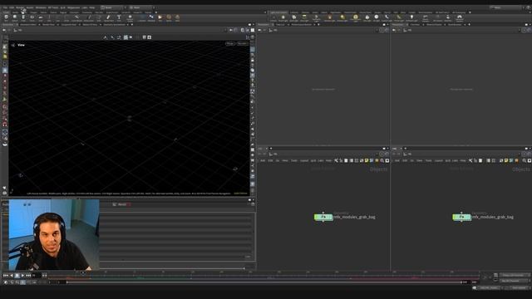Screen dimensions: 532x299
Task: Open the Lights and Cameras shelf tab
Action: pos(278,12)
